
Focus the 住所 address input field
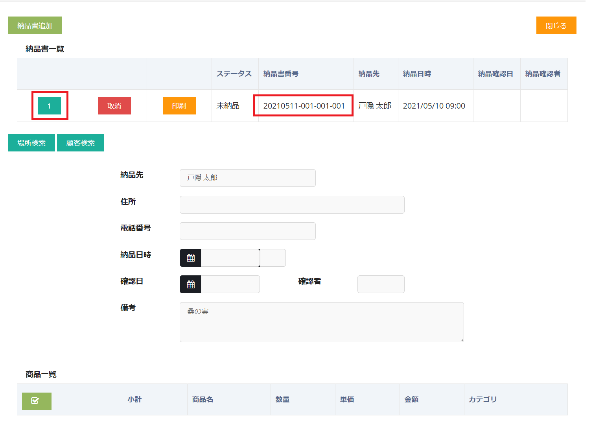[292, 205]
